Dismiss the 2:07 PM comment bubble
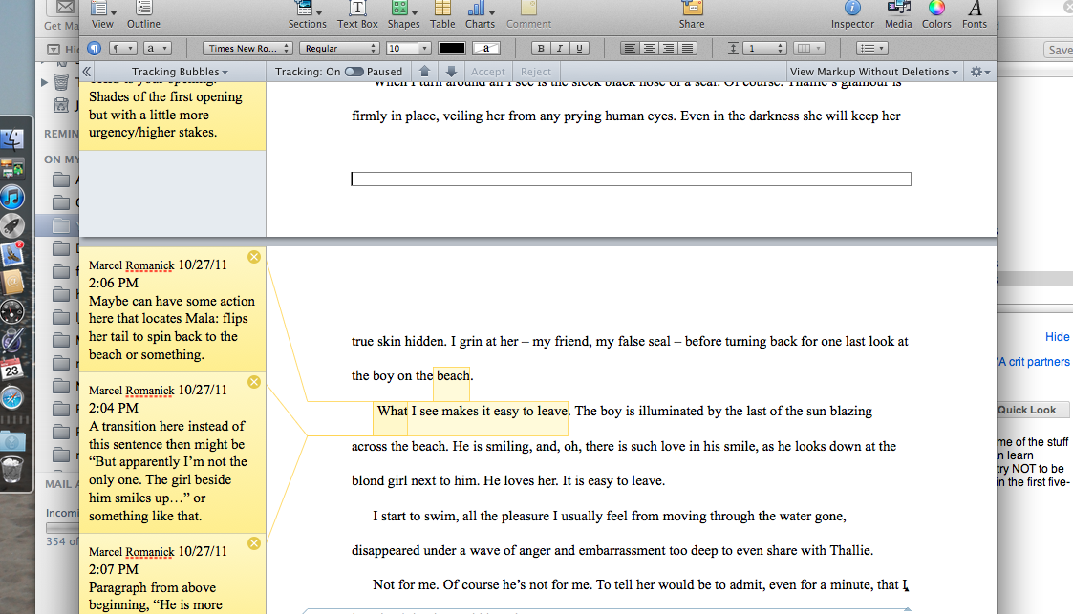1073x614 pixels. [x=254, y=543]
